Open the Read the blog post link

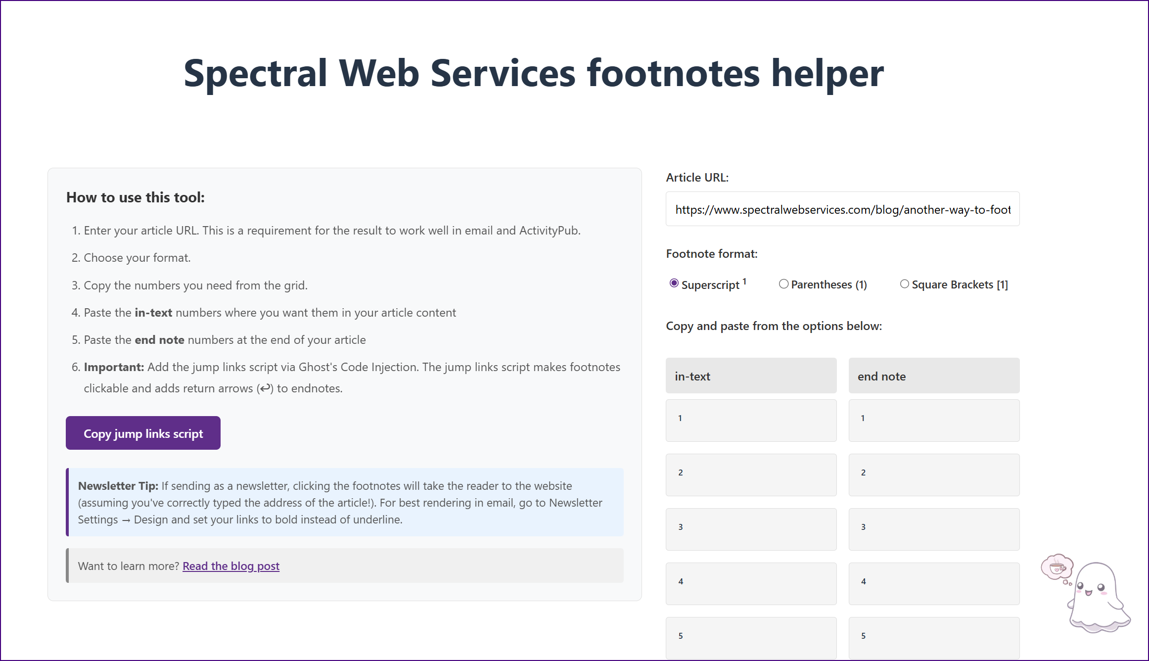tap(230, 566)
